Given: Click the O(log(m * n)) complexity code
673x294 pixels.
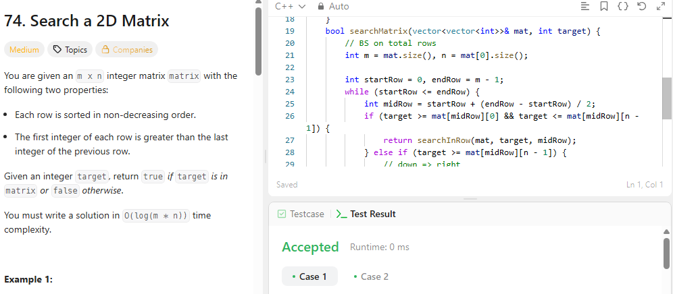Looking at the screenshot, I should tap(156, 216).
